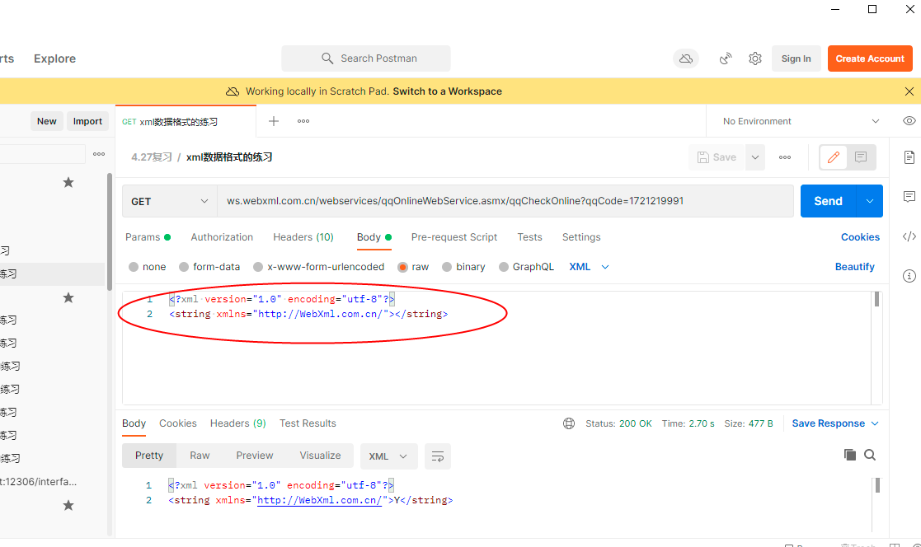Open the Cookies link near Send
The image size is (921, 547).
click(x=860, y=237)
